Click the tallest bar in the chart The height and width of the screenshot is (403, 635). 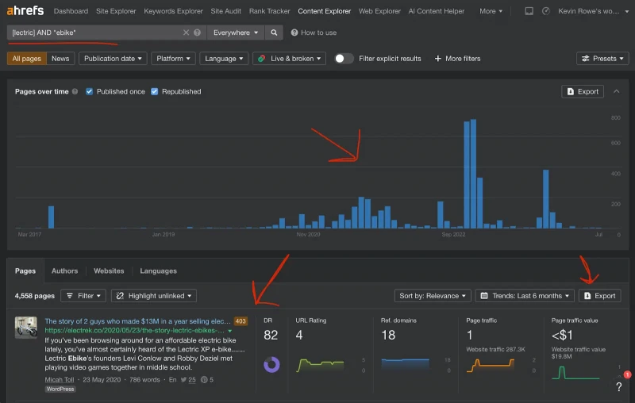click(x=473, y=174)
